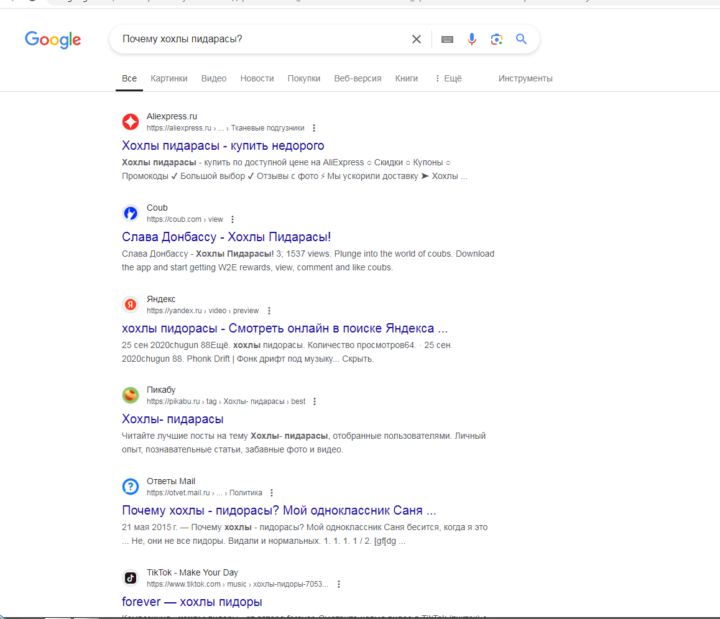Open the TikTok result title starting 'forever'
This screenshot has width=720, height=619.
[x=192, y=602]
